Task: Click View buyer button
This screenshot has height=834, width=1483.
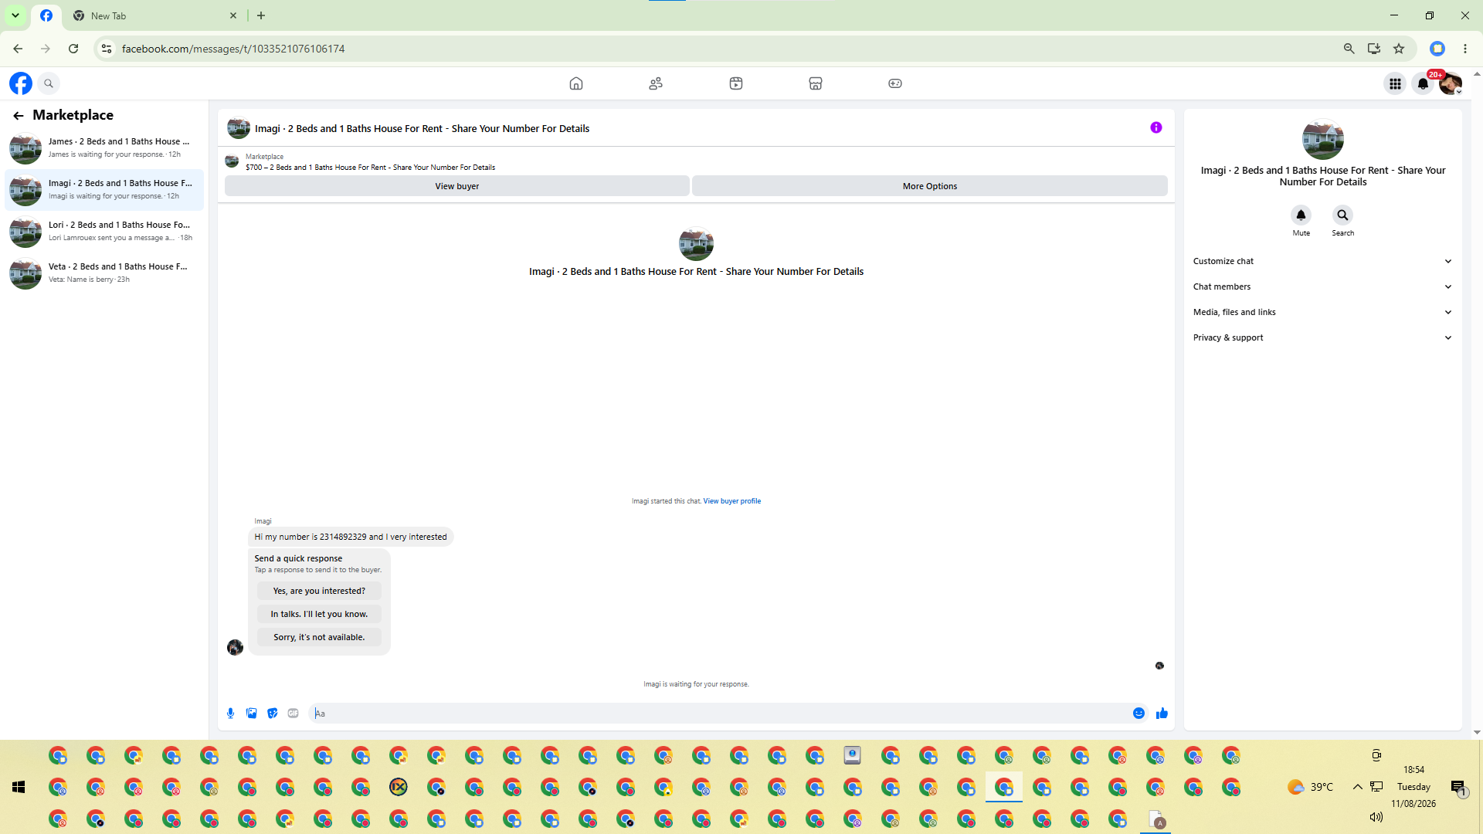Action: [x=457, y=186]
